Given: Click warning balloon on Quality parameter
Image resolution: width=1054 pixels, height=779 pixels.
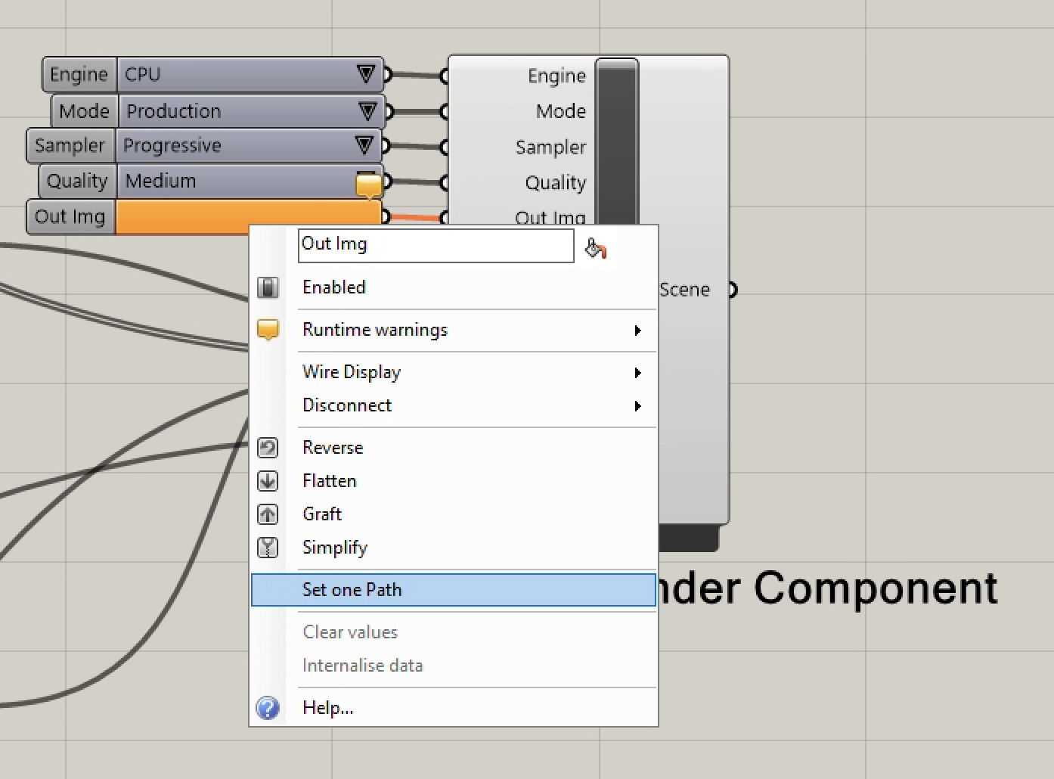Looking at the screenshot, I should (x=368, y=185).
